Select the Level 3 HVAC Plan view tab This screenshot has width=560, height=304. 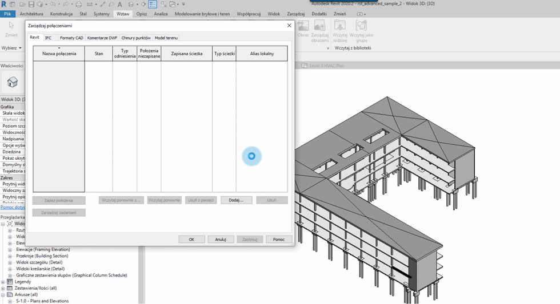point(323,66)
